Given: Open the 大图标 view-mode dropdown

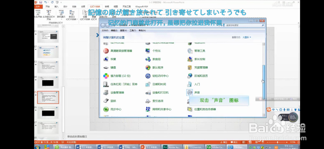Looking at the screenshot, I should pos(247,37).
